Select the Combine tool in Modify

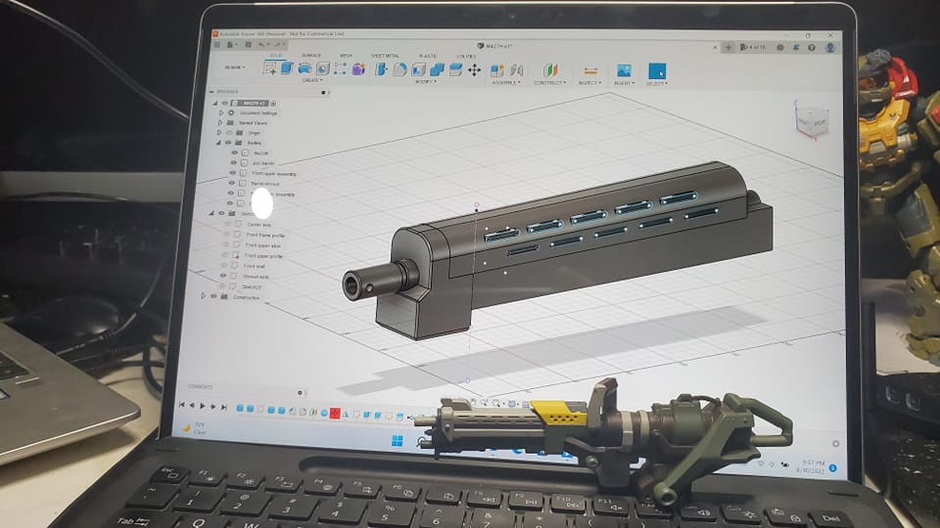437,69
